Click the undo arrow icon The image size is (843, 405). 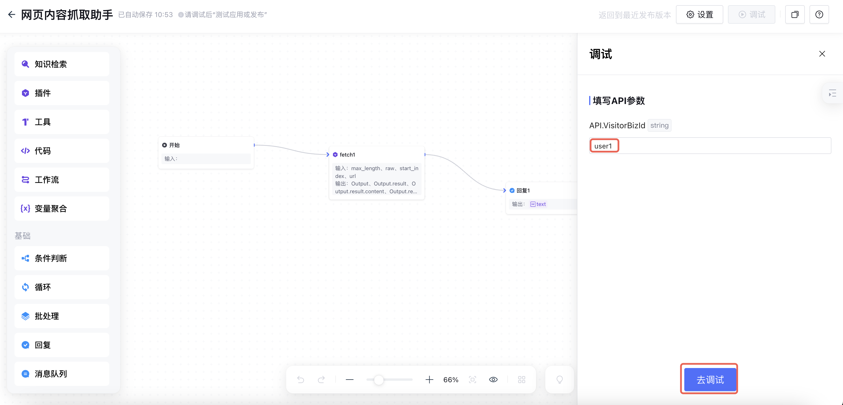[x=300, y=380]
